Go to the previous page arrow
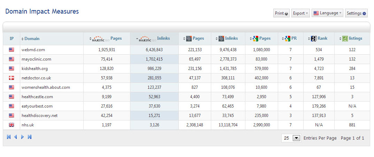This screenshot has height=157, width=374. click(15, 137)
